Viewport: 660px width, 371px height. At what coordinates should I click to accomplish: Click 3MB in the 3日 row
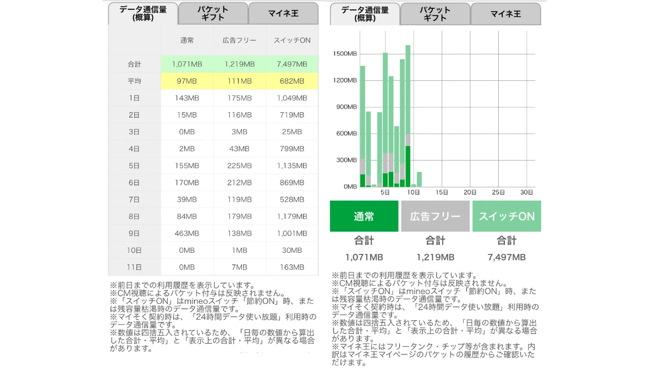pyautogui.click(x=239, y=132)
